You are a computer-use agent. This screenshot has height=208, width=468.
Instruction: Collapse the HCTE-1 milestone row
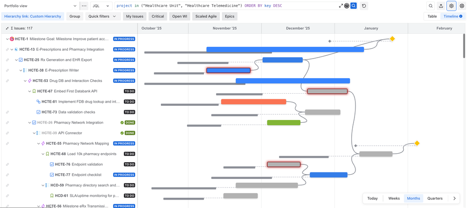pyautogui.click(x=8, y=39)
